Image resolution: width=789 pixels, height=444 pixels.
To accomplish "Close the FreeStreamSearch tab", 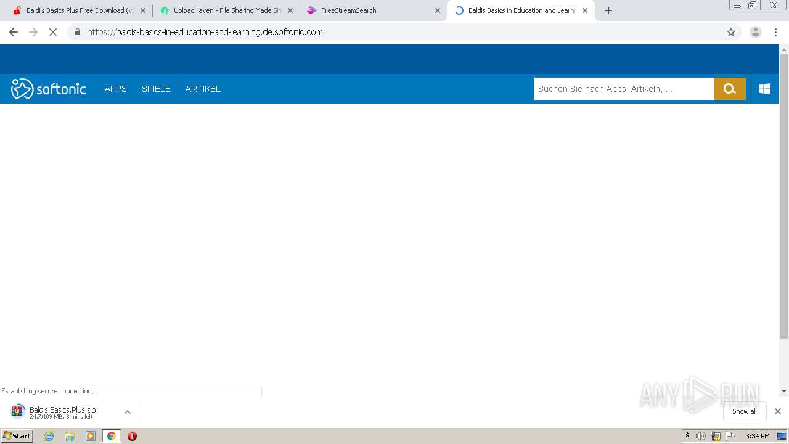I will 438,10.
